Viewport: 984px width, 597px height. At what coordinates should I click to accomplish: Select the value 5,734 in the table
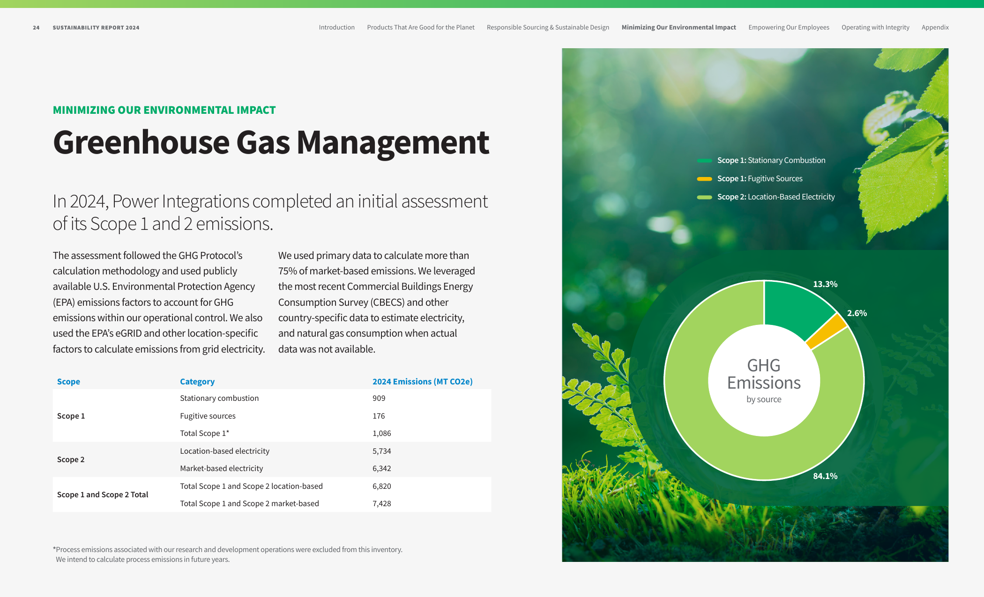pyautogui.click(x=381, y=451)
